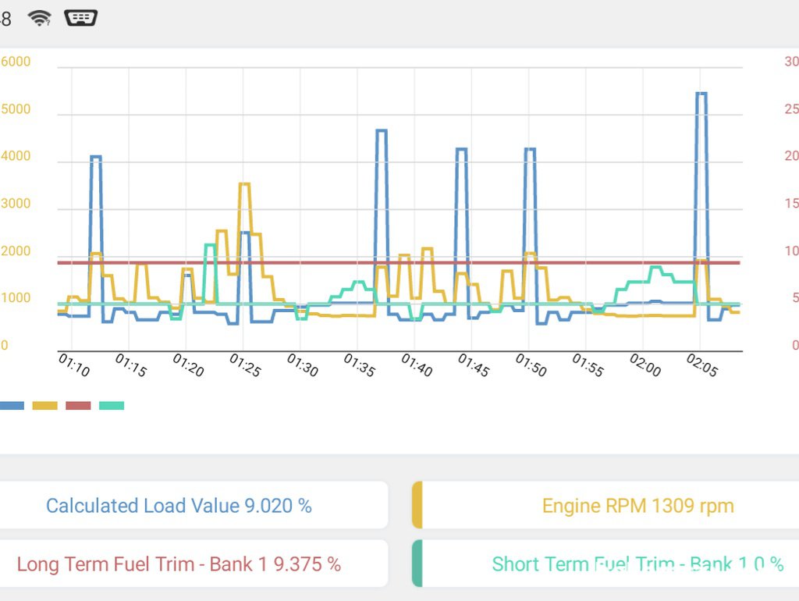The height and width of the screenshot is (601, 799).
Task: Tap the yellow color bar on Engine RPM card
Action: tap(417, 505)
